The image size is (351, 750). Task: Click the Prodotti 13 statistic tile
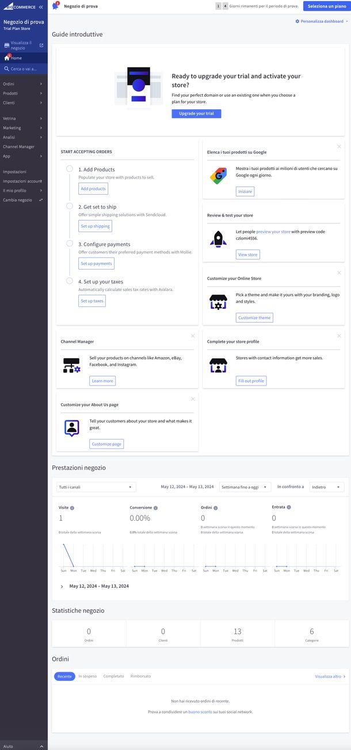(x=238, y=634)
